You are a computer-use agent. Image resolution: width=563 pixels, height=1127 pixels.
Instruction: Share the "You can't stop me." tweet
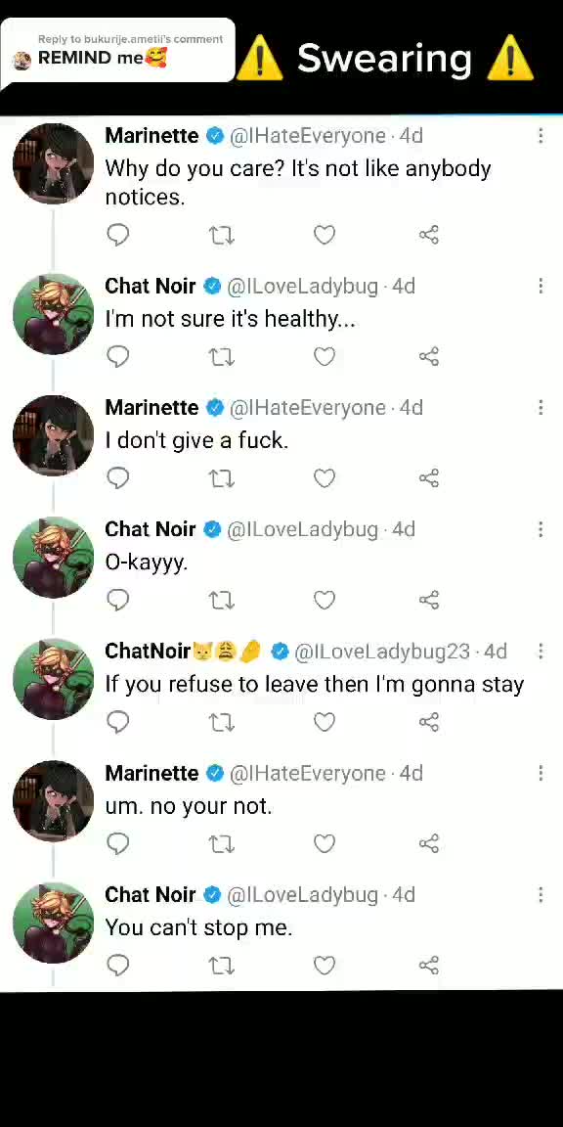[x=429, y=966]
